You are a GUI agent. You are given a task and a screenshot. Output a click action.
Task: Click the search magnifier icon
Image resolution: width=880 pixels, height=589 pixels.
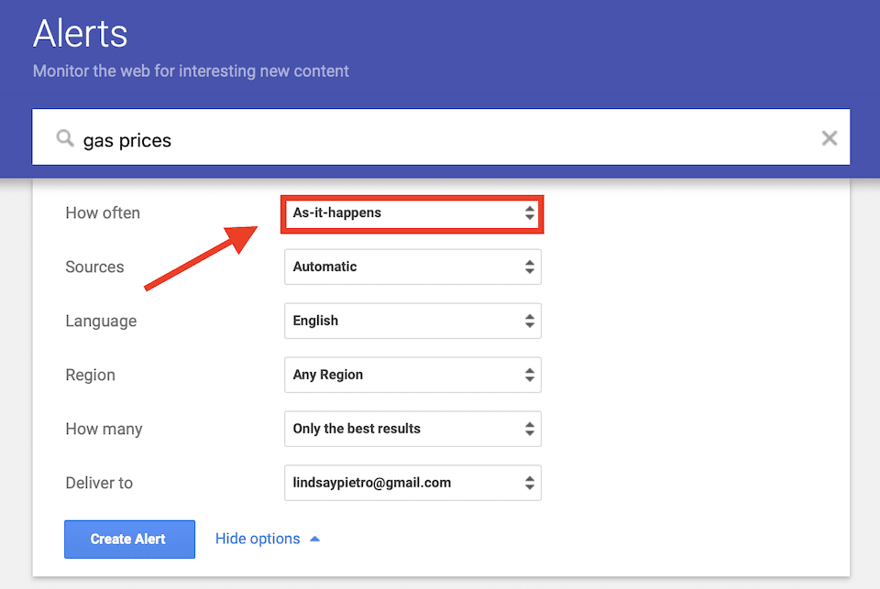[64, 138]
